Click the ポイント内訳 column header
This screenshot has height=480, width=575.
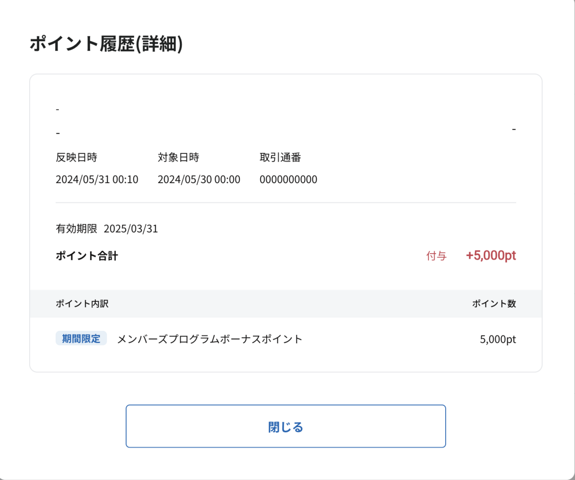pyautogui.click(x=82, y=304)
